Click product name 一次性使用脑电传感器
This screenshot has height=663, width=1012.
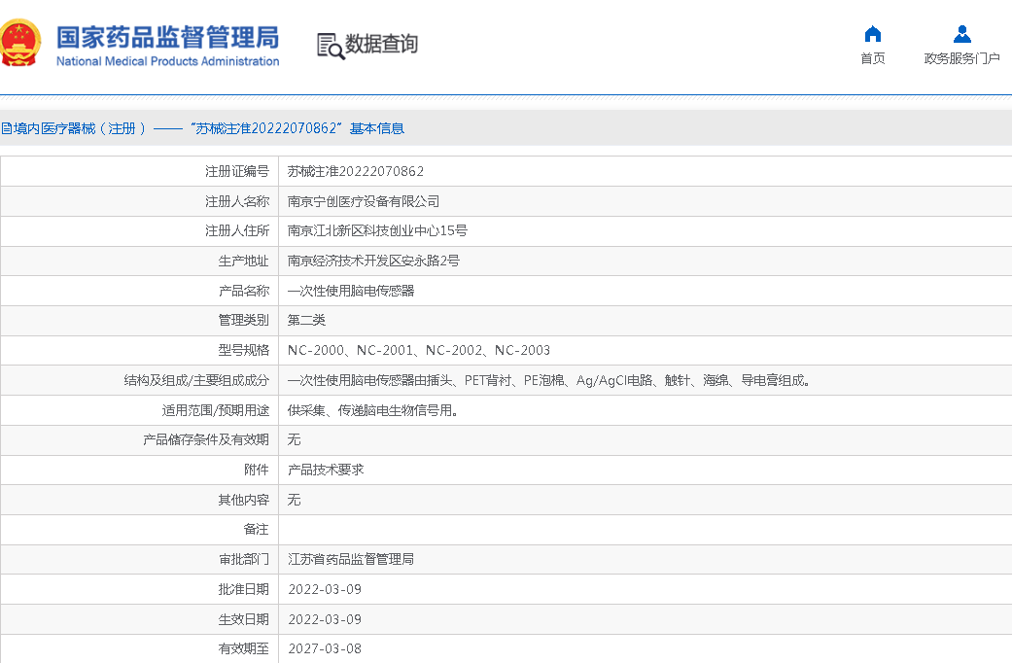pyautogui.click(x=351, y=291)
